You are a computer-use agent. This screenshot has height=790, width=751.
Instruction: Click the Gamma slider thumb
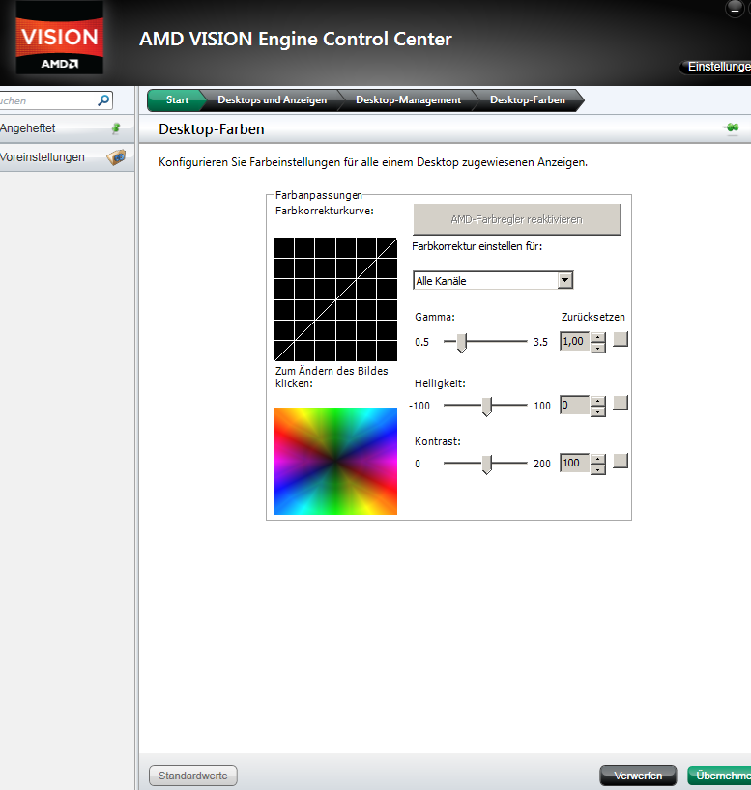[x=461, y=343]
